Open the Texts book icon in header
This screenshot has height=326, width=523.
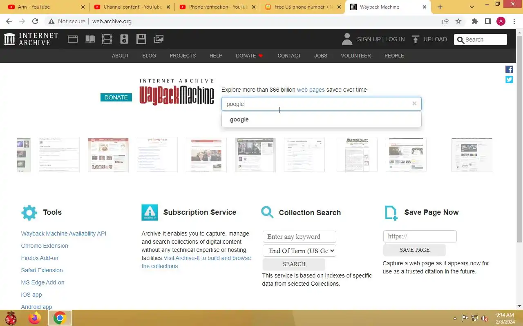[x=90, y=39]
